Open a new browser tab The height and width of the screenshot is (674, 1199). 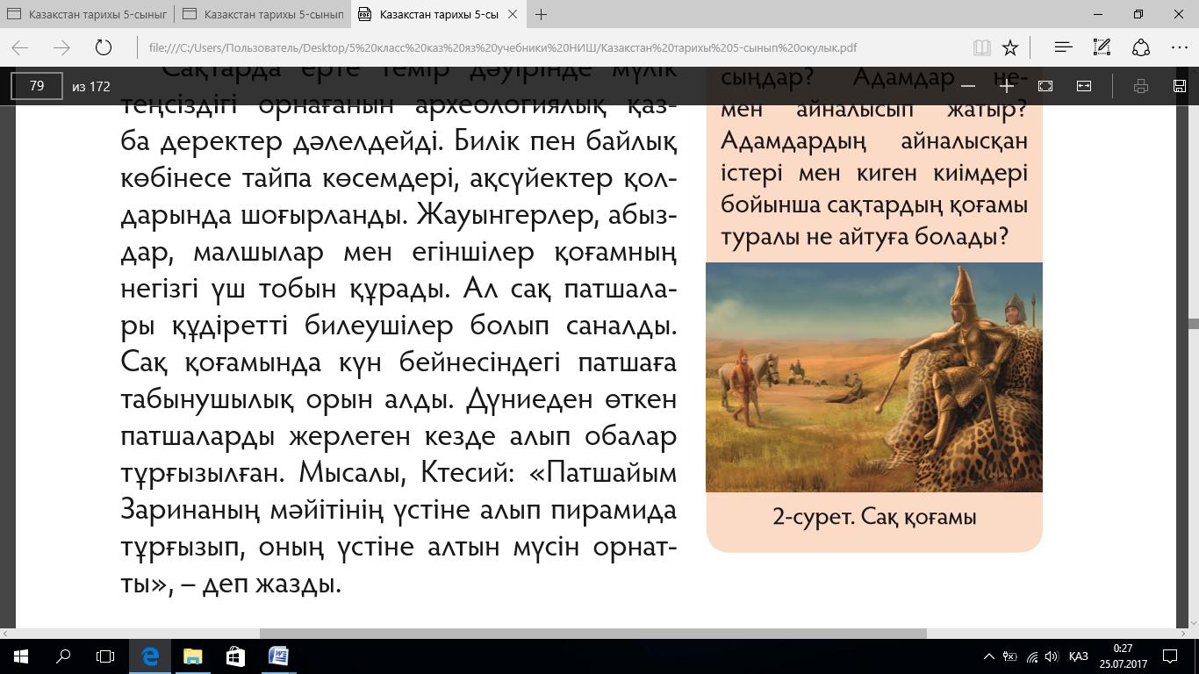point(542,14)
